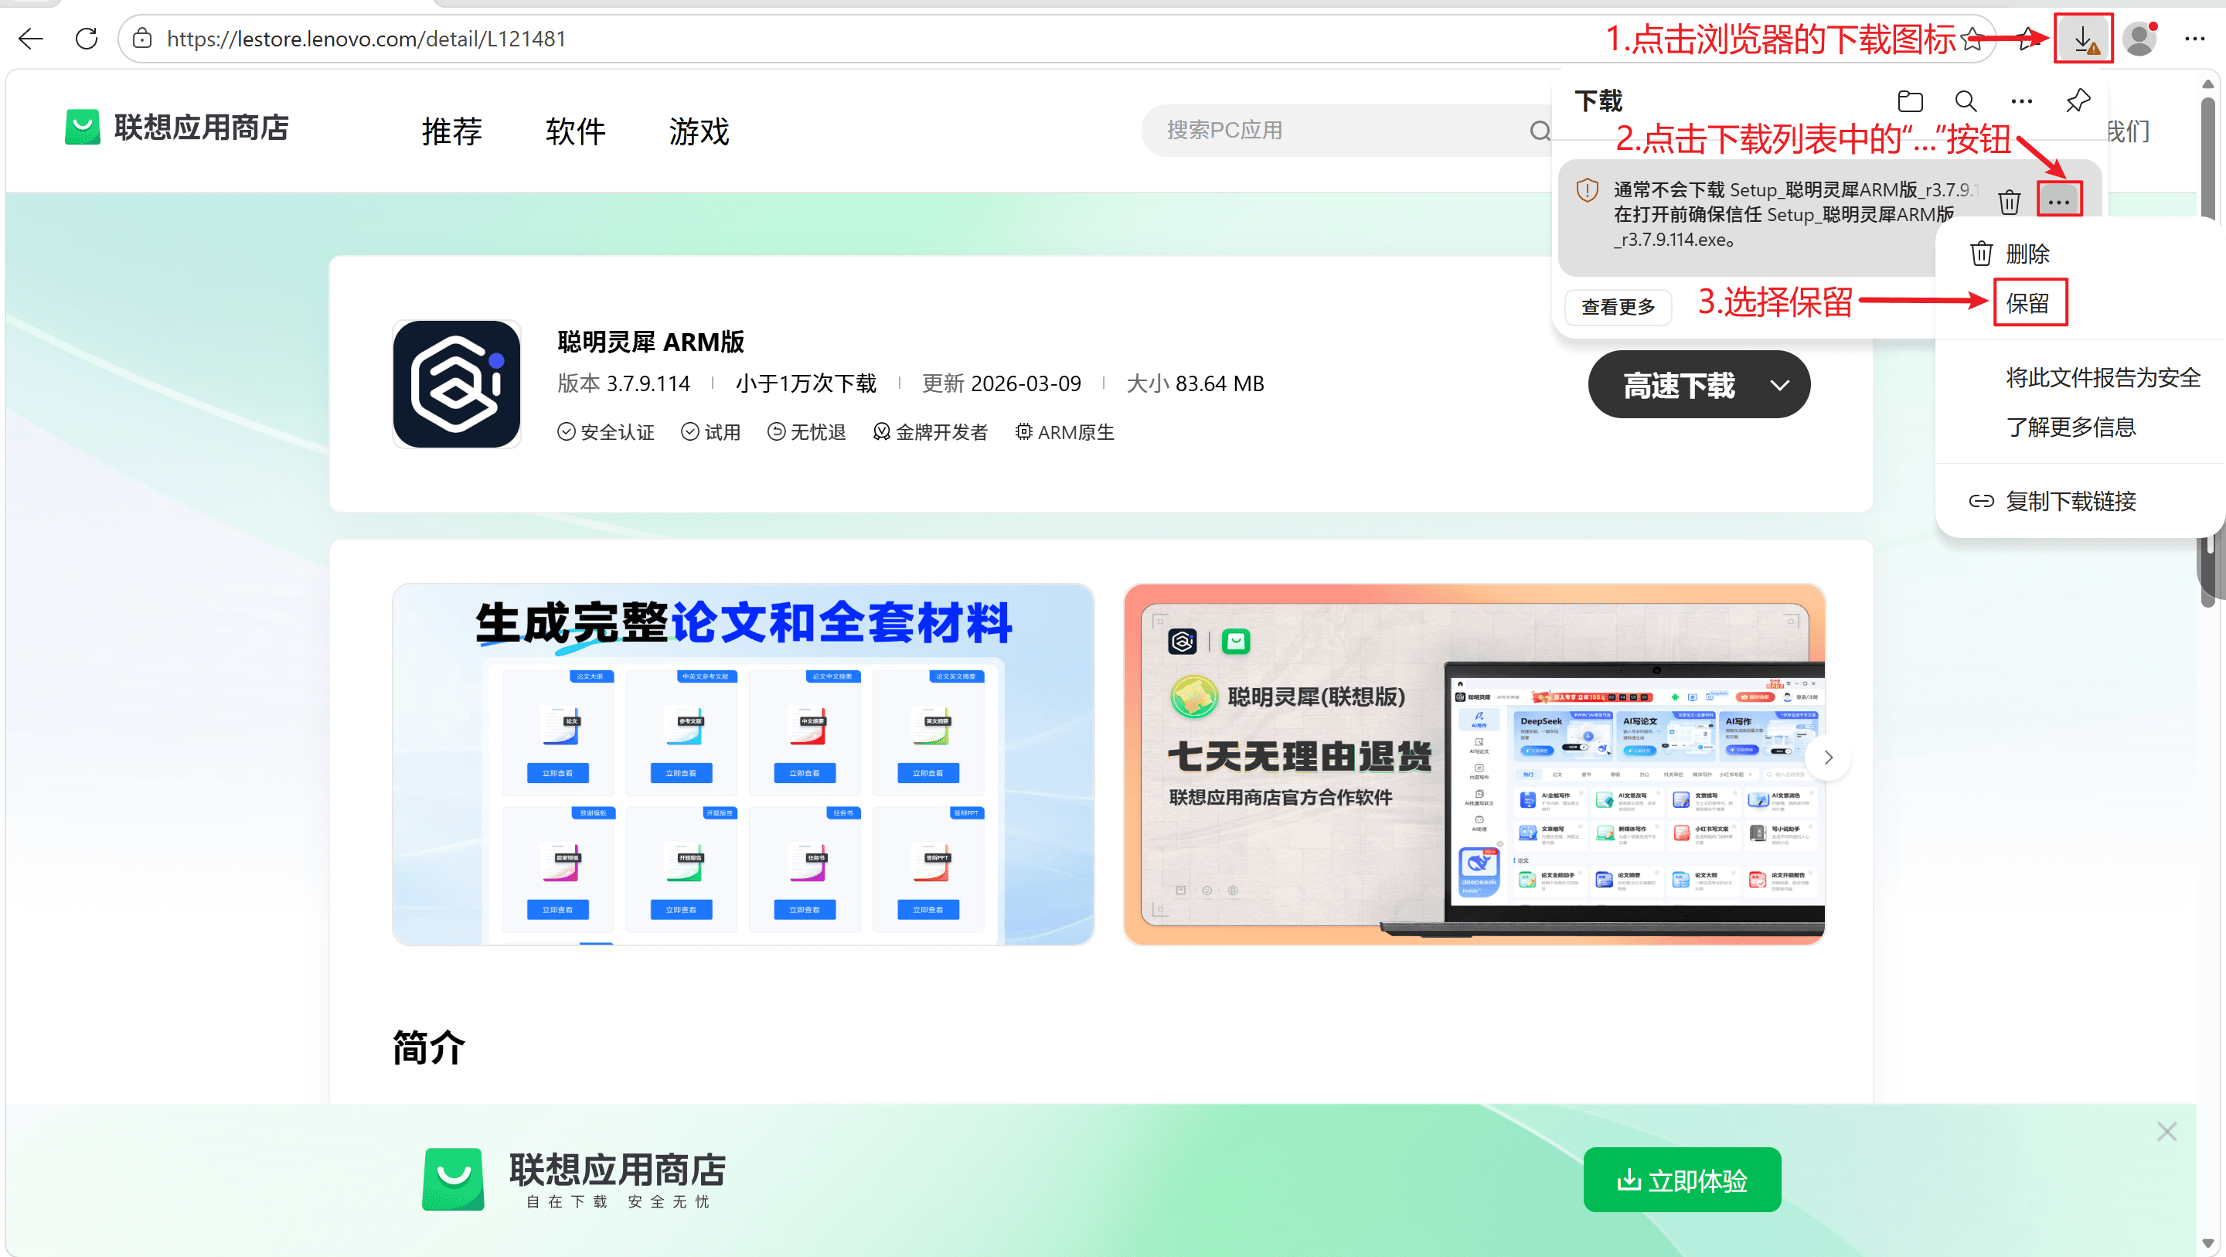Expand the 高速下载 dropdown arrow
The width and height of the screenshot is (2226, 1257).
coord(1780,385)
